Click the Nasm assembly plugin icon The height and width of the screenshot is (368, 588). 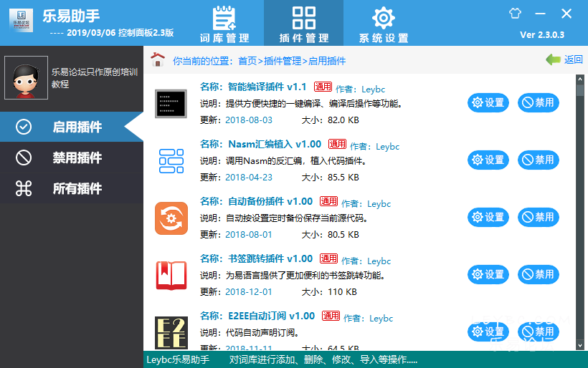pos(171,160)
